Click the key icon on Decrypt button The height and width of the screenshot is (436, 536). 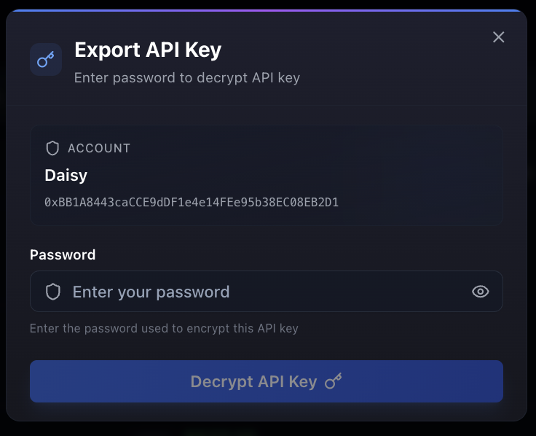point(333,381)
